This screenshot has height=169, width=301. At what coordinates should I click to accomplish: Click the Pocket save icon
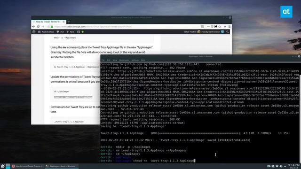212,27
